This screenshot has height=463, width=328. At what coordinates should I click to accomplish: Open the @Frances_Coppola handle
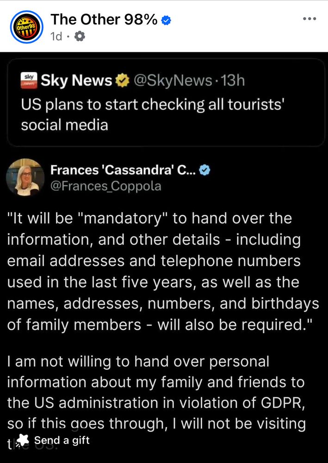tap(106, 186)
